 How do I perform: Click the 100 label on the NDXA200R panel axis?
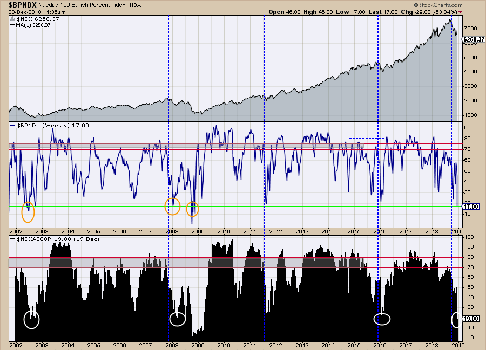pos(469,237)
